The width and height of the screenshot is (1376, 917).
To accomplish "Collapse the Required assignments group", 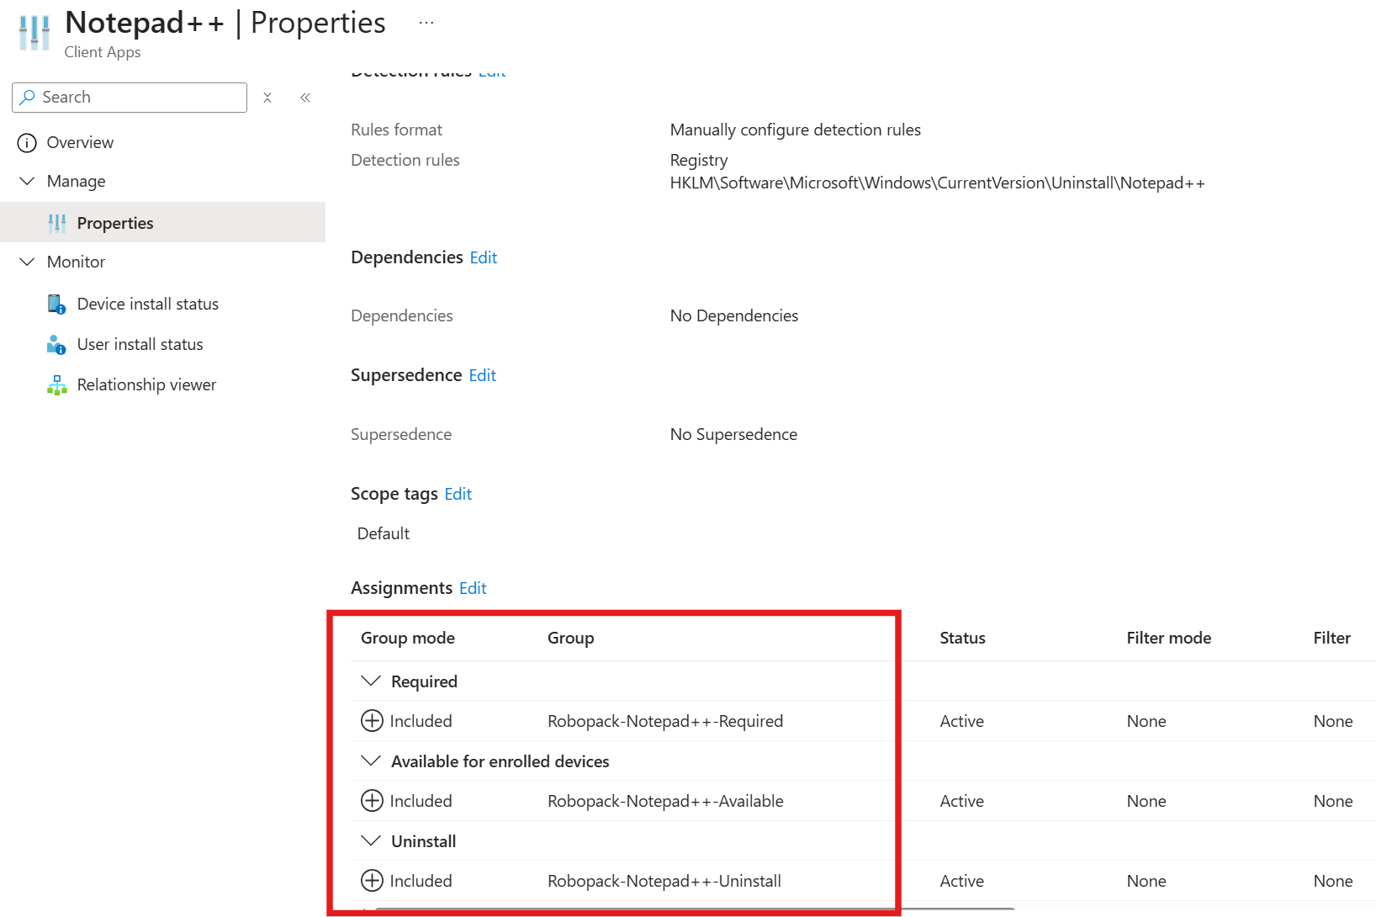I will pos(371,681).
